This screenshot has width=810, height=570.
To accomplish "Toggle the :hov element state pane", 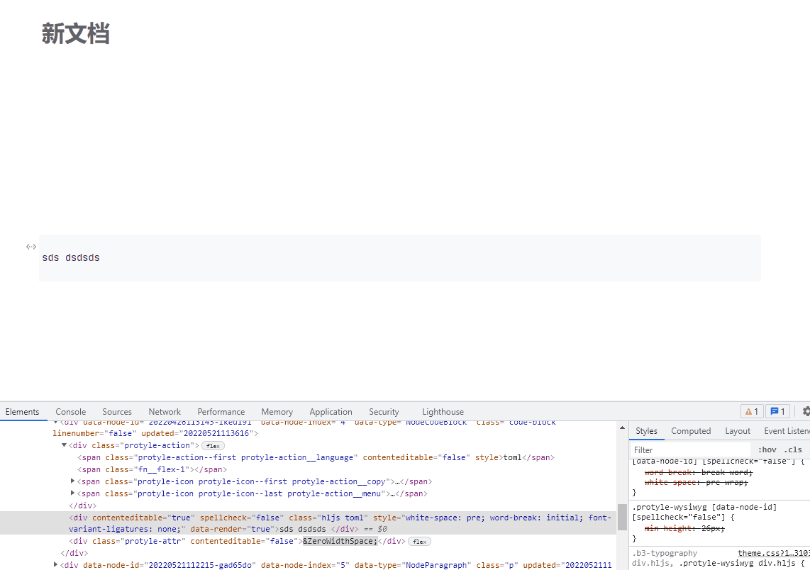I will (x=767, y=449).
